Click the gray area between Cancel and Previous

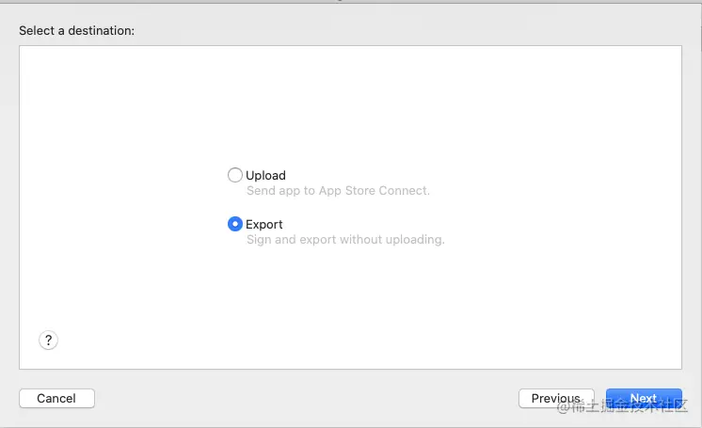pyautogui.click(x=307, y=399)
